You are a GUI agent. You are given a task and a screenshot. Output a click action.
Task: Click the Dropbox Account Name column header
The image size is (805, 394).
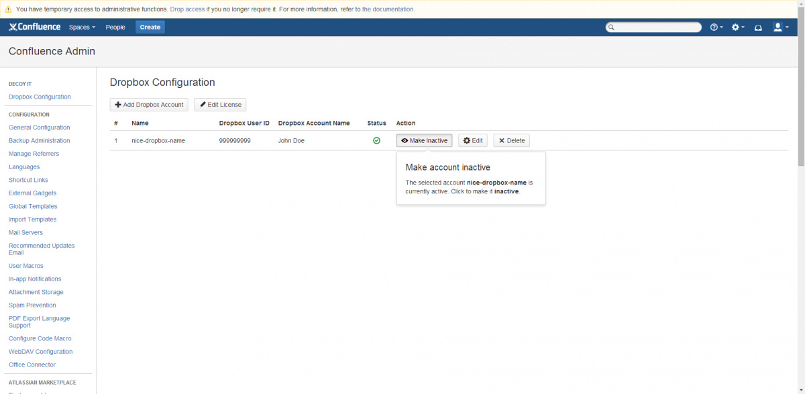(x=314, y=124)
